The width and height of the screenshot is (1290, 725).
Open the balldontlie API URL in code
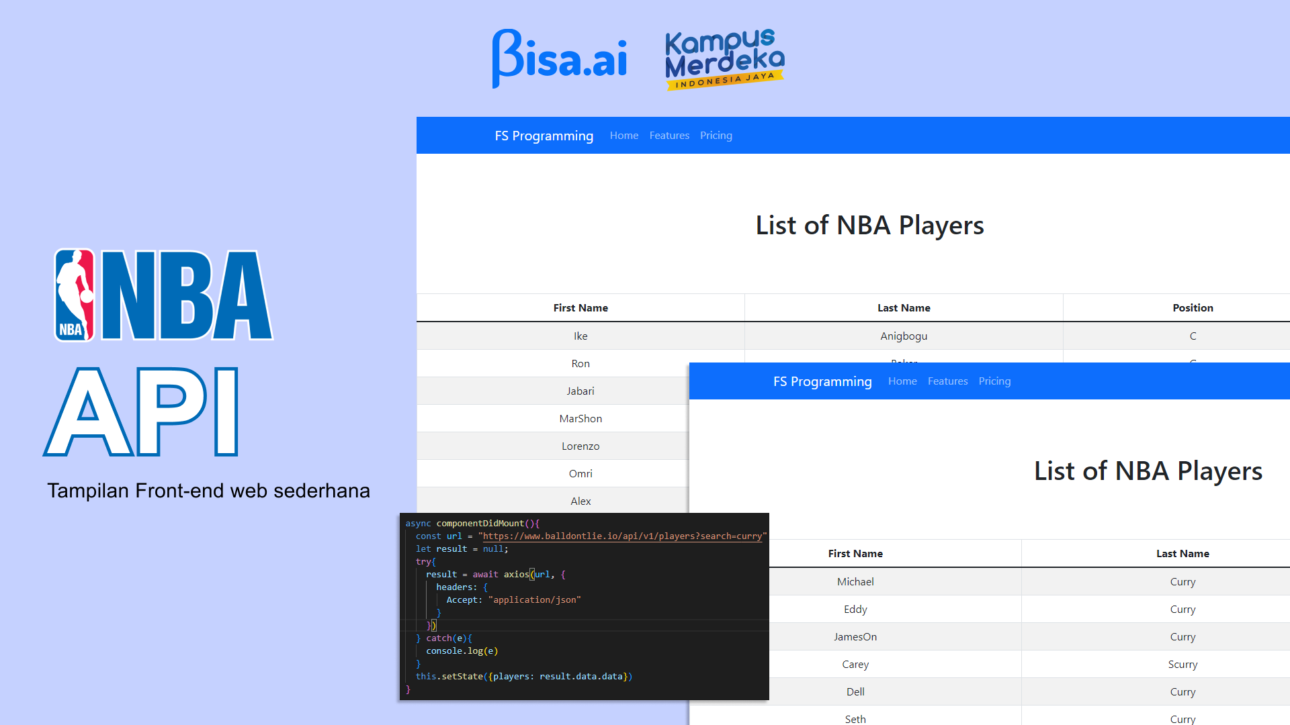tap(622, 536)
